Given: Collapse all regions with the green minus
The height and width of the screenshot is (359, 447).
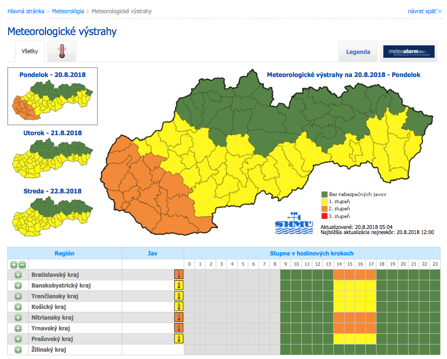Looking at the screenshot, I should click(22, 265).
